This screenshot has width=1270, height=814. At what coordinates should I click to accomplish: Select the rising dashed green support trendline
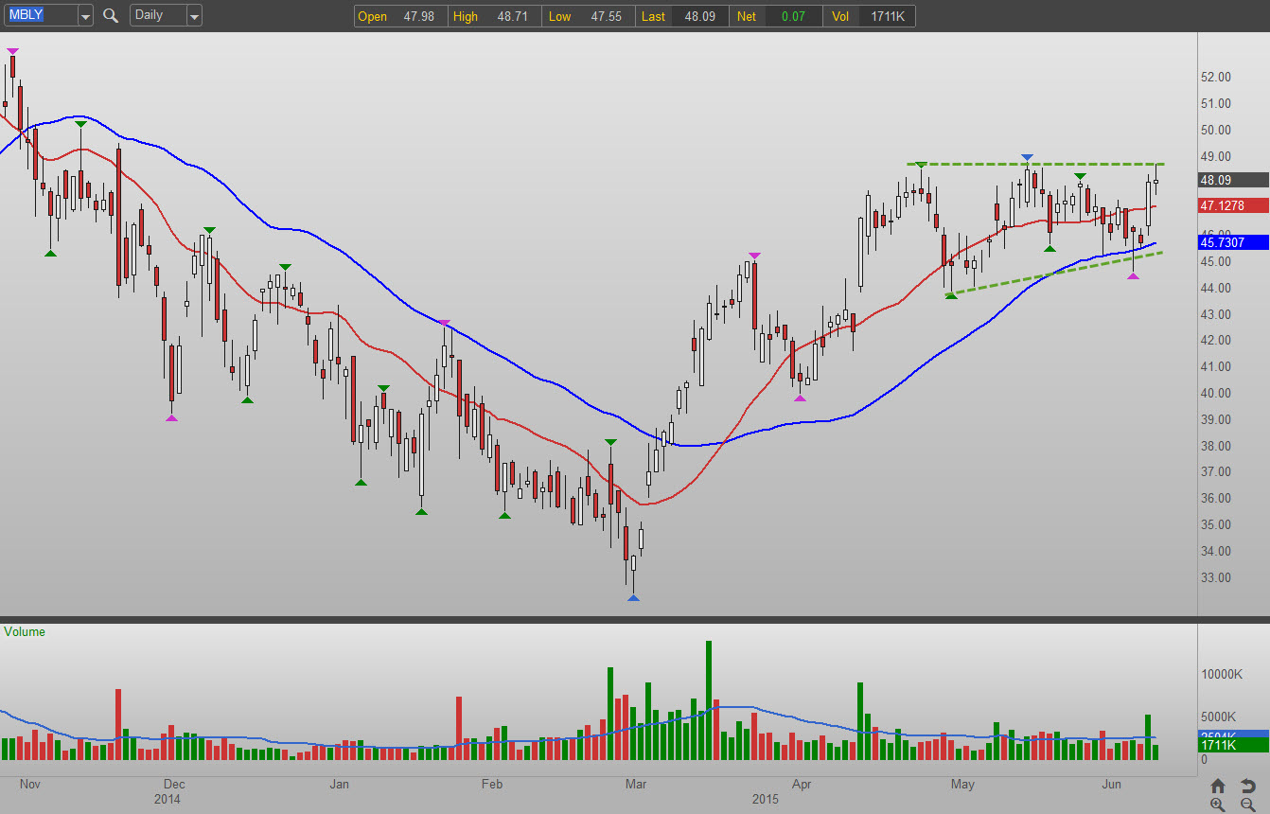click(x=1053, y=273)
